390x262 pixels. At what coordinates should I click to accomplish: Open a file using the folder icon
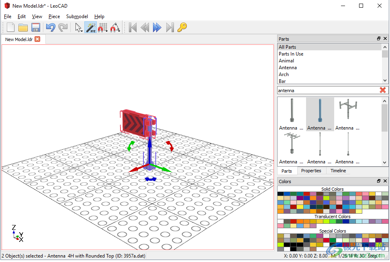coord(23,27)
